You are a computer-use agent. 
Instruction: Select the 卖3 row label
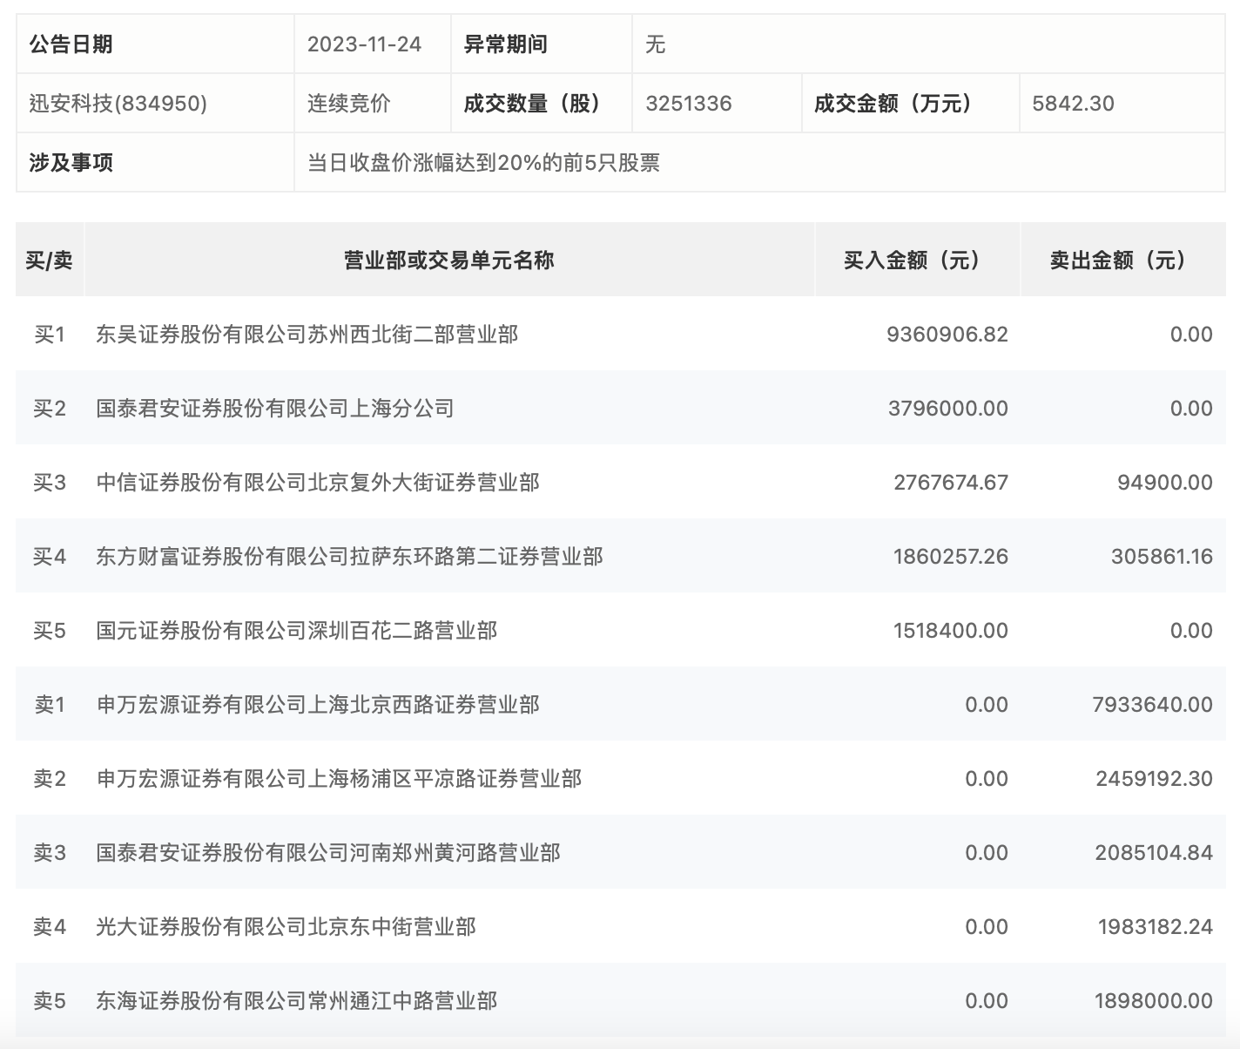50,852
